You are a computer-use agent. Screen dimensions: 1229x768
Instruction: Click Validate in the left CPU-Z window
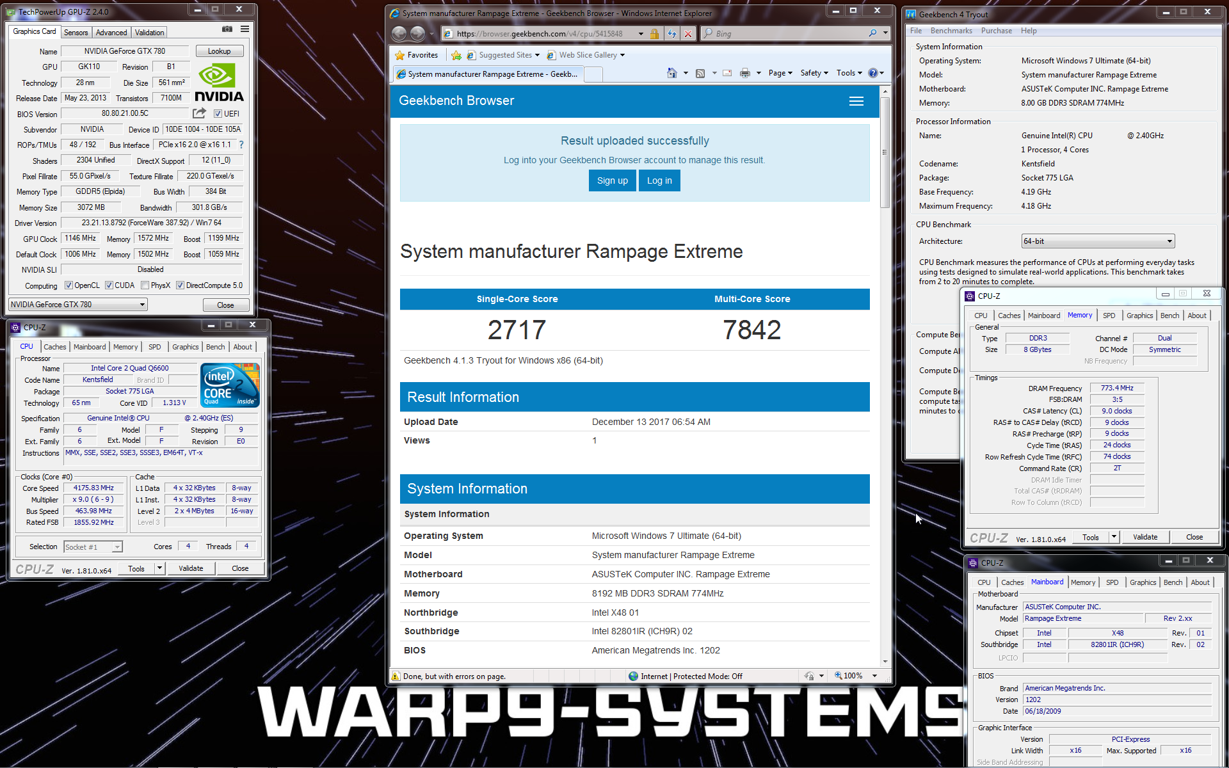(x=191, y=568)
